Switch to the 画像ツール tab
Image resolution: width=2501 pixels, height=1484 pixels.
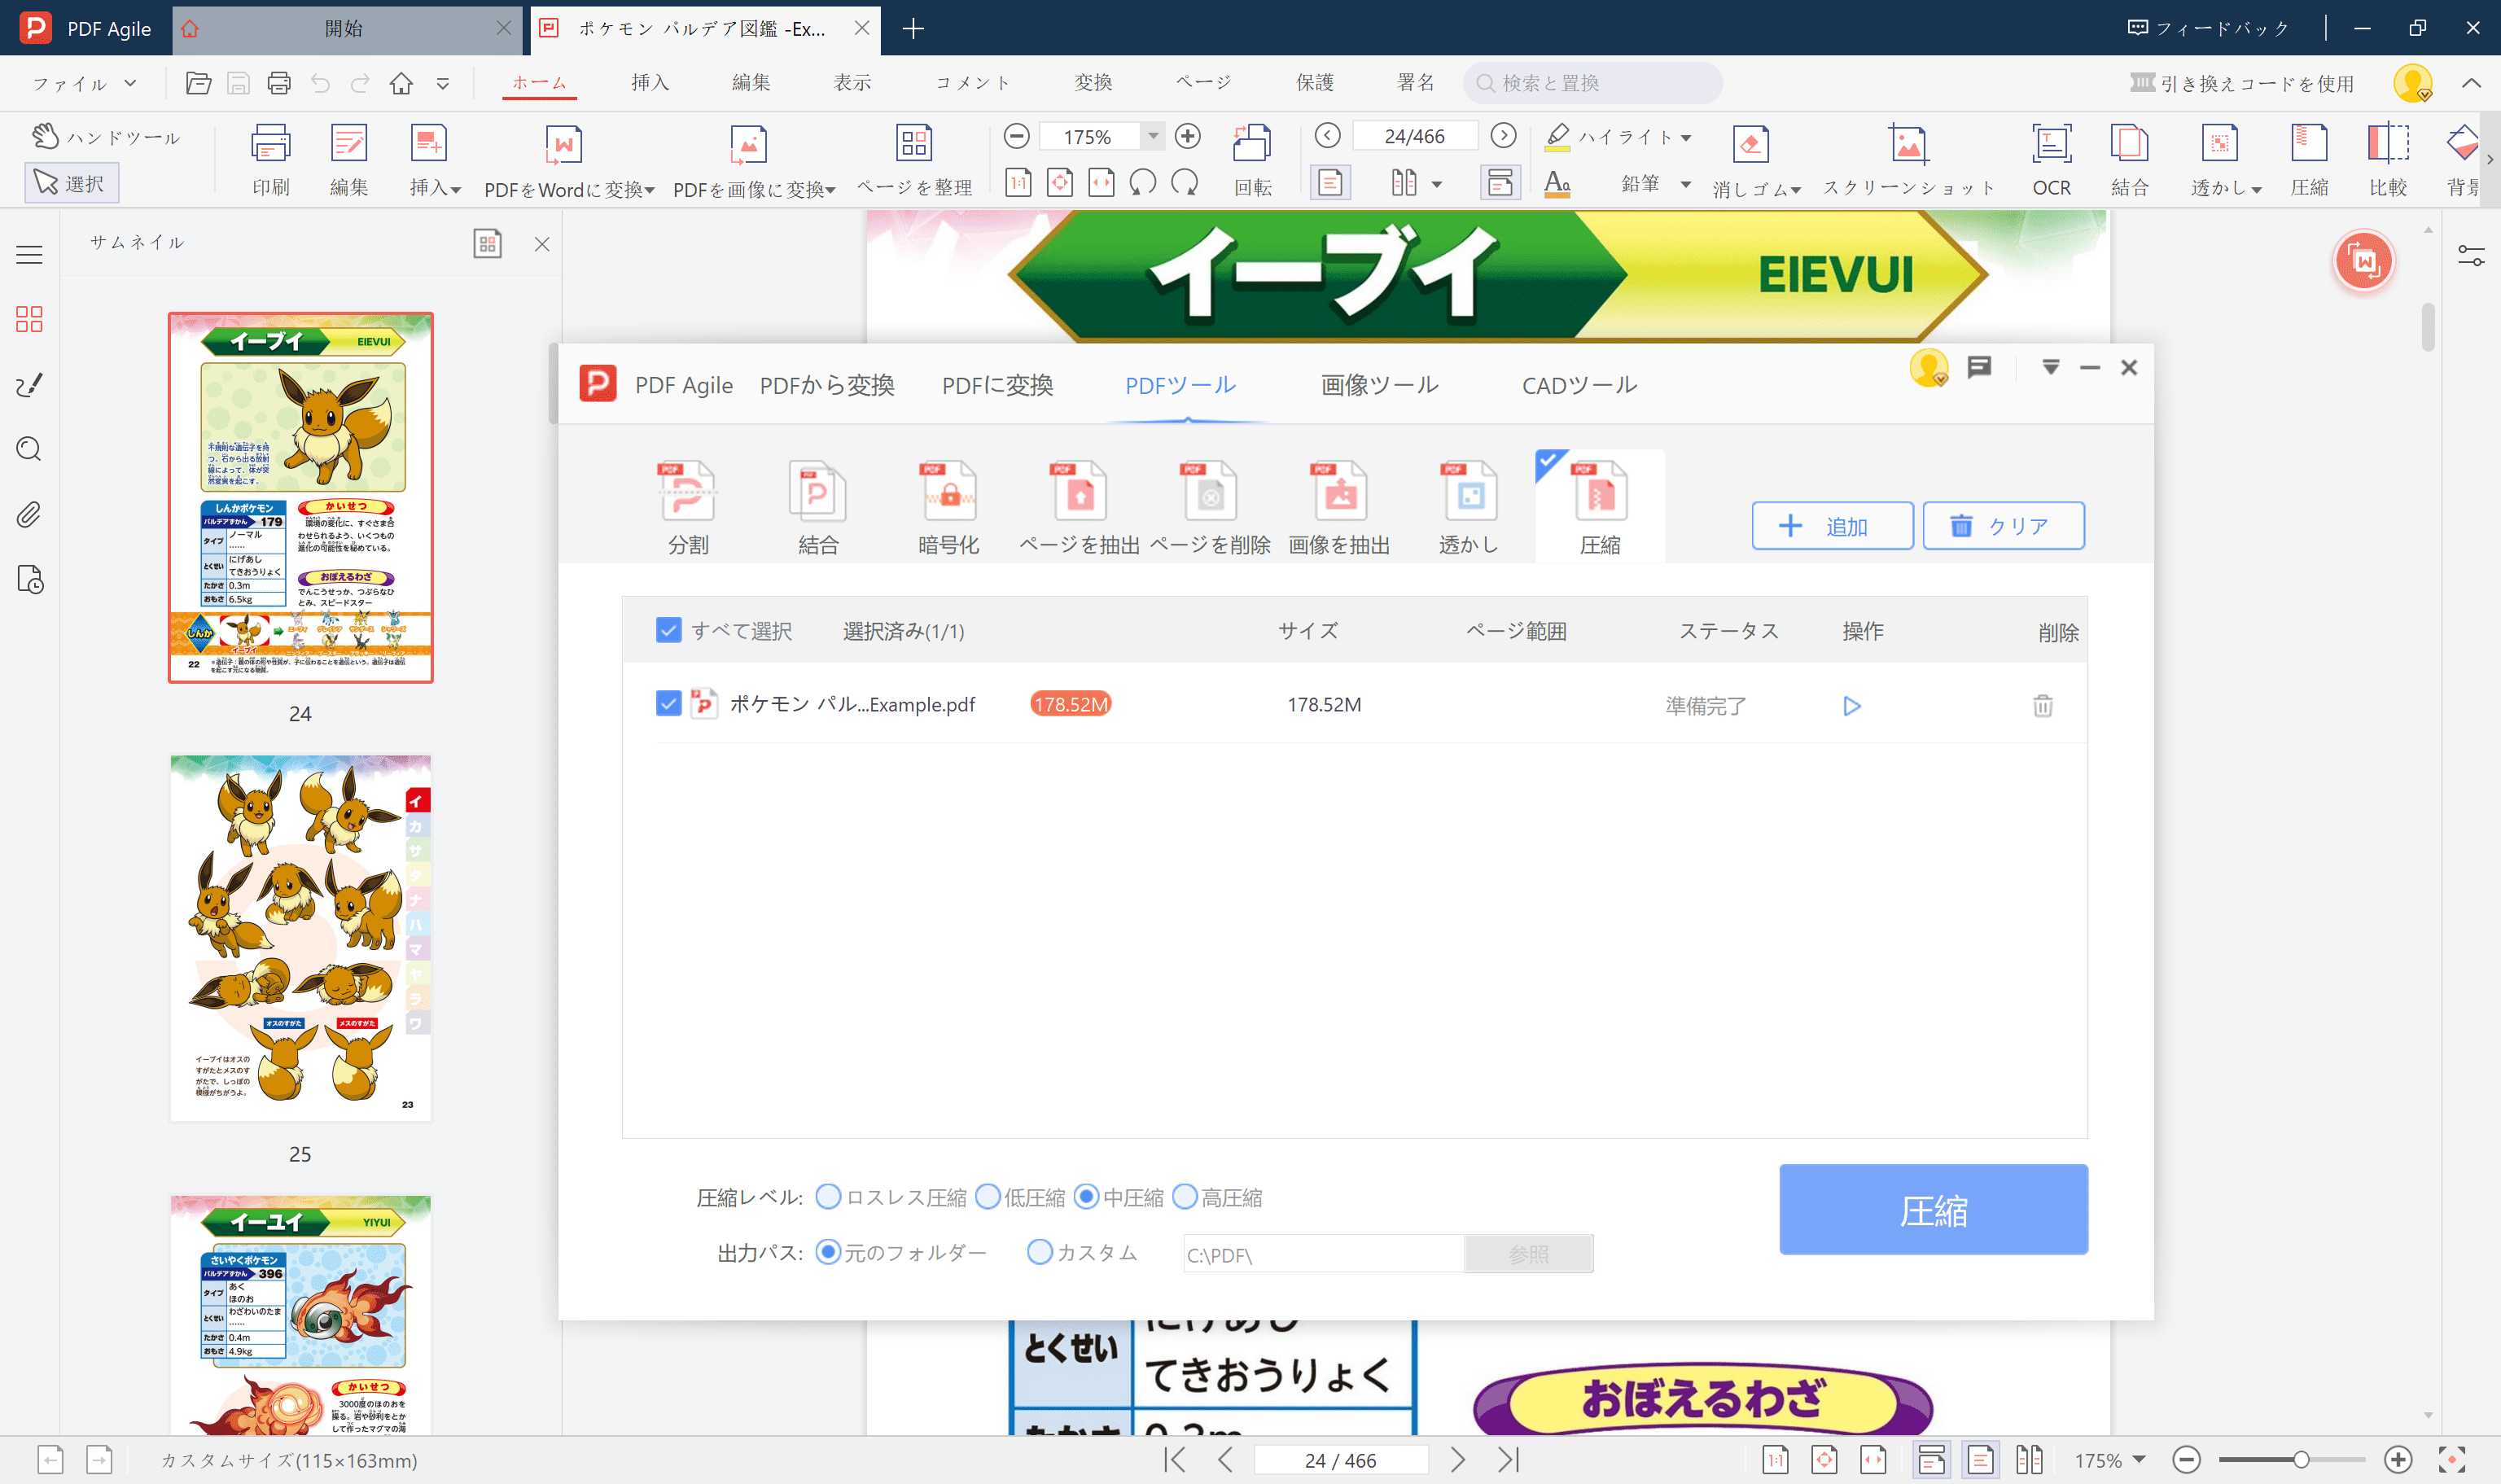point(1379,384)
